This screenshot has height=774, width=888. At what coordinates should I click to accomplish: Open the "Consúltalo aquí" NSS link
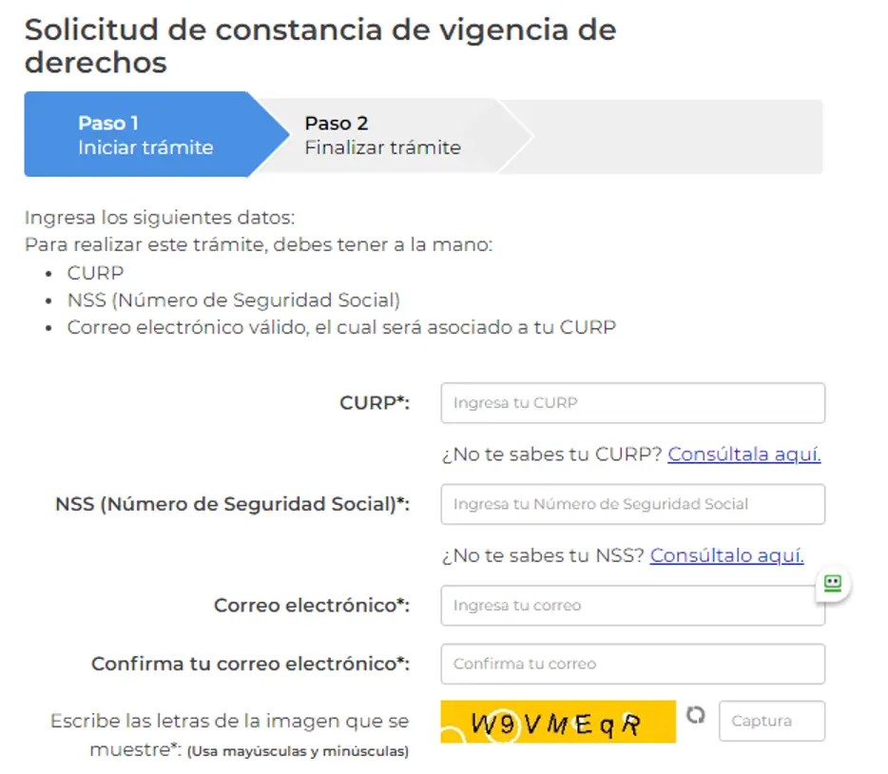point(729,555)
